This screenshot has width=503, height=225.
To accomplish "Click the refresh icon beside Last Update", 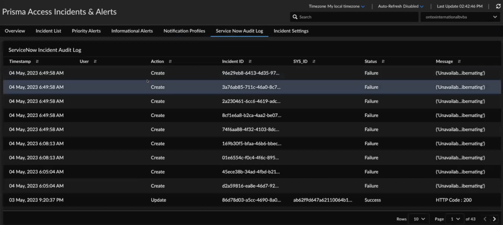I will [x=498, y=6].
